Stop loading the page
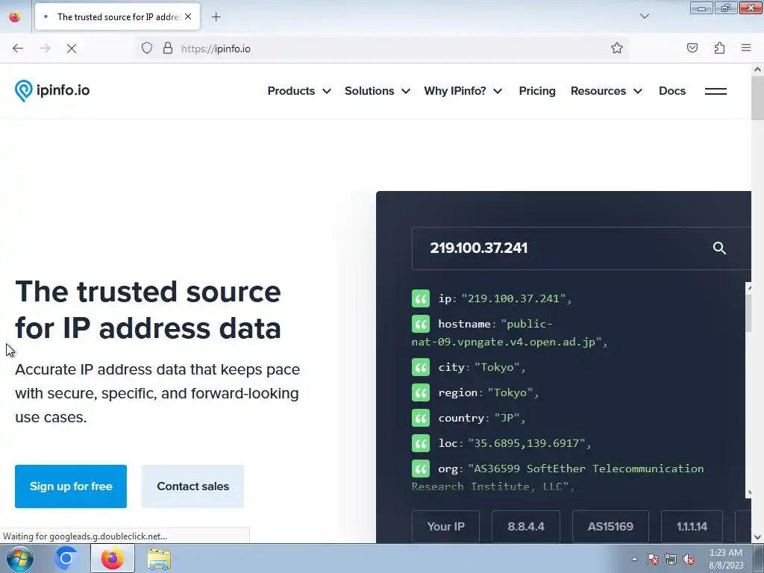This screenshot has height=573, width=764. (x=71, y=48)
